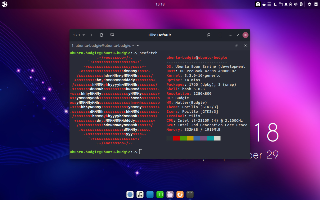
Task: Click 'Theme: Pocillo [GTK2/3]' text
Action: pyautogui.click(x=192, y=107)
